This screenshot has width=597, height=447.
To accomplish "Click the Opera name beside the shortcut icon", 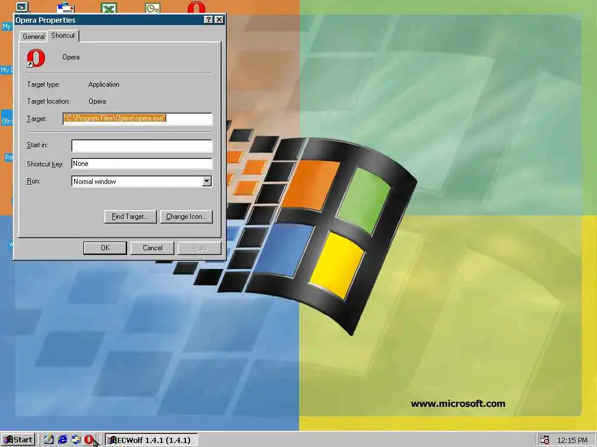I will (71, 57).
